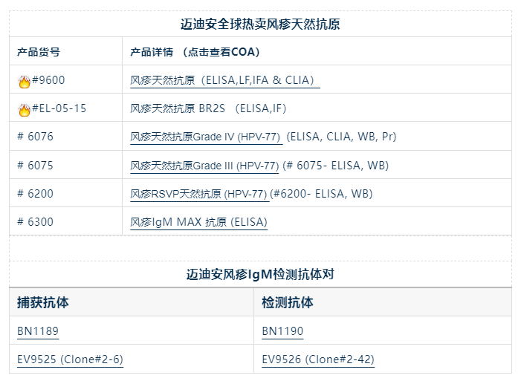Open the BN1190 detection antibody link
The height and width of the screenshot is (381, 521).
282,331
